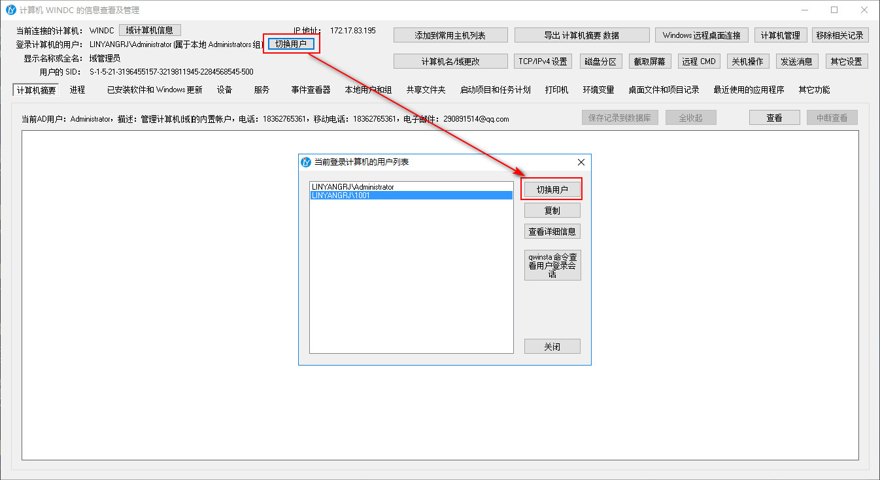Switch to 进程 tab
The height and width of the screenshot is (480, 880).
point(77,90)
